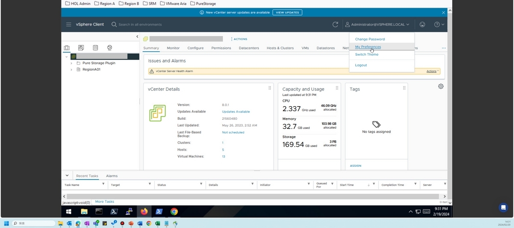Click the filter icon on Details column
Screen dimensions: 514x228
(x=253, y=184)
